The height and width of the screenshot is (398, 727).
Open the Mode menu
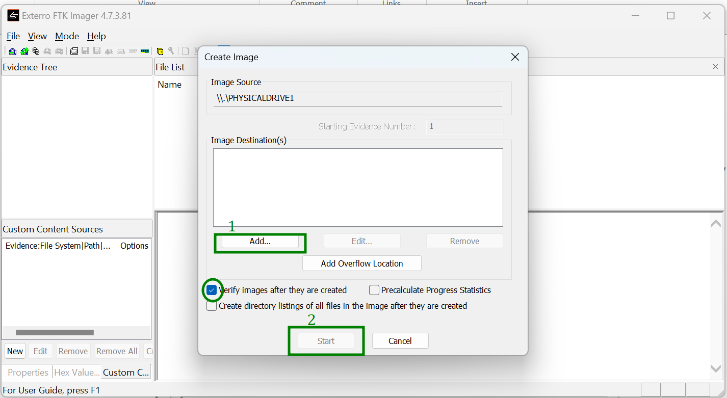tap(67, 36)
